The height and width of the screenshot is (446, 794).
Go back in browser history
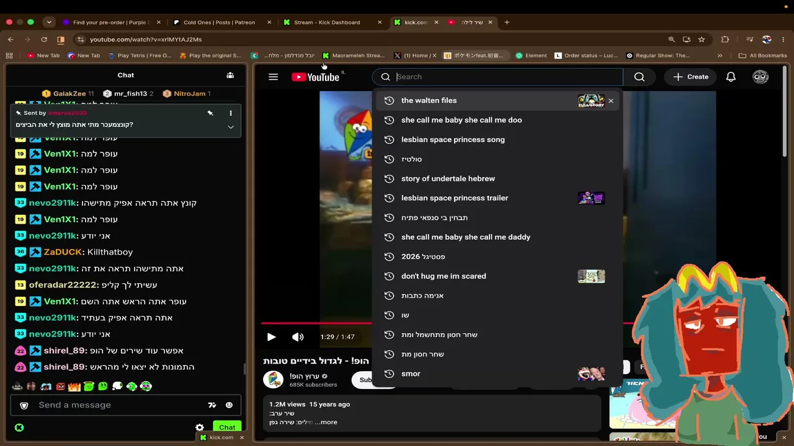coord(11,40)
